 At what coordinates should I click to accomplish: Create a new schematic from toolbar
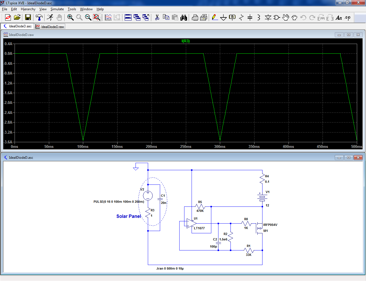click(x=8, y=18)
